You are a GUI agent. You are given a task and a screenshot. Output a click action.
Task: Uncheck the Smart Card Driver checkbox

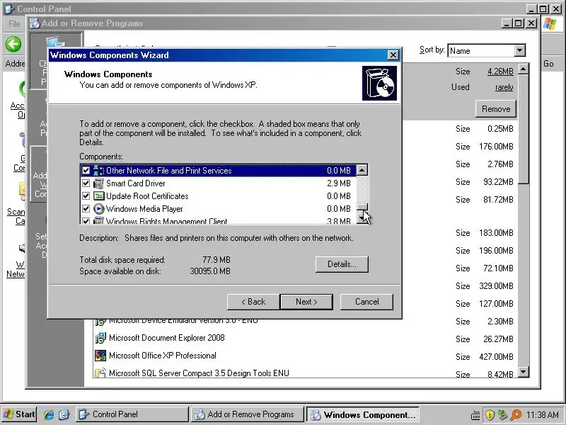[86, 183]
